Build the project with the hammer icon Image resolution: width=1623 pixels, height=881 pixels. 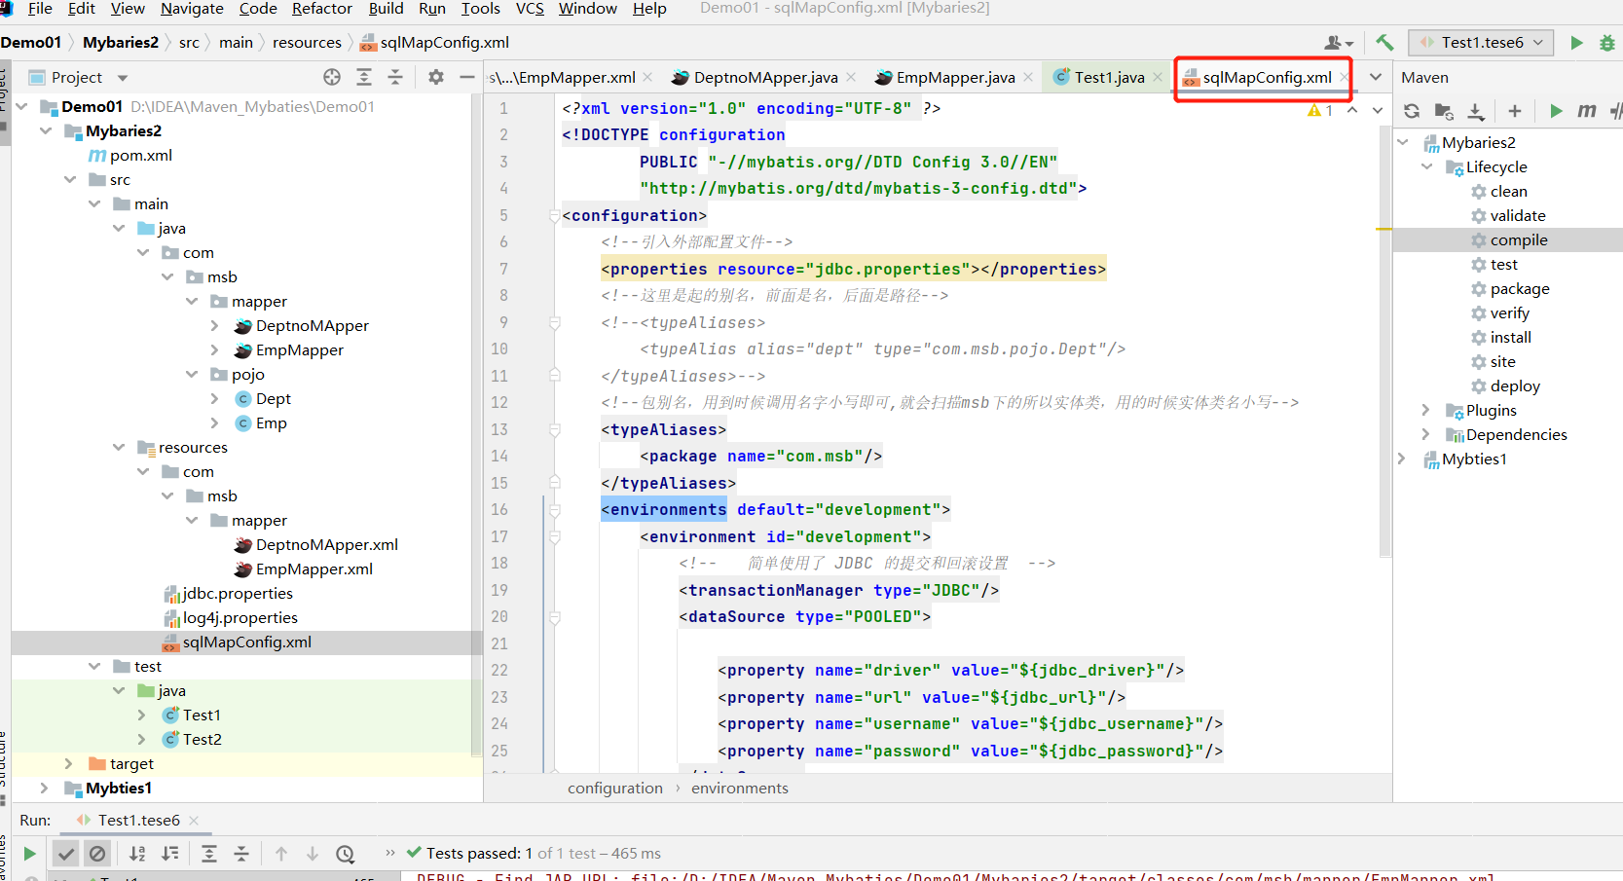(1384, 42)
